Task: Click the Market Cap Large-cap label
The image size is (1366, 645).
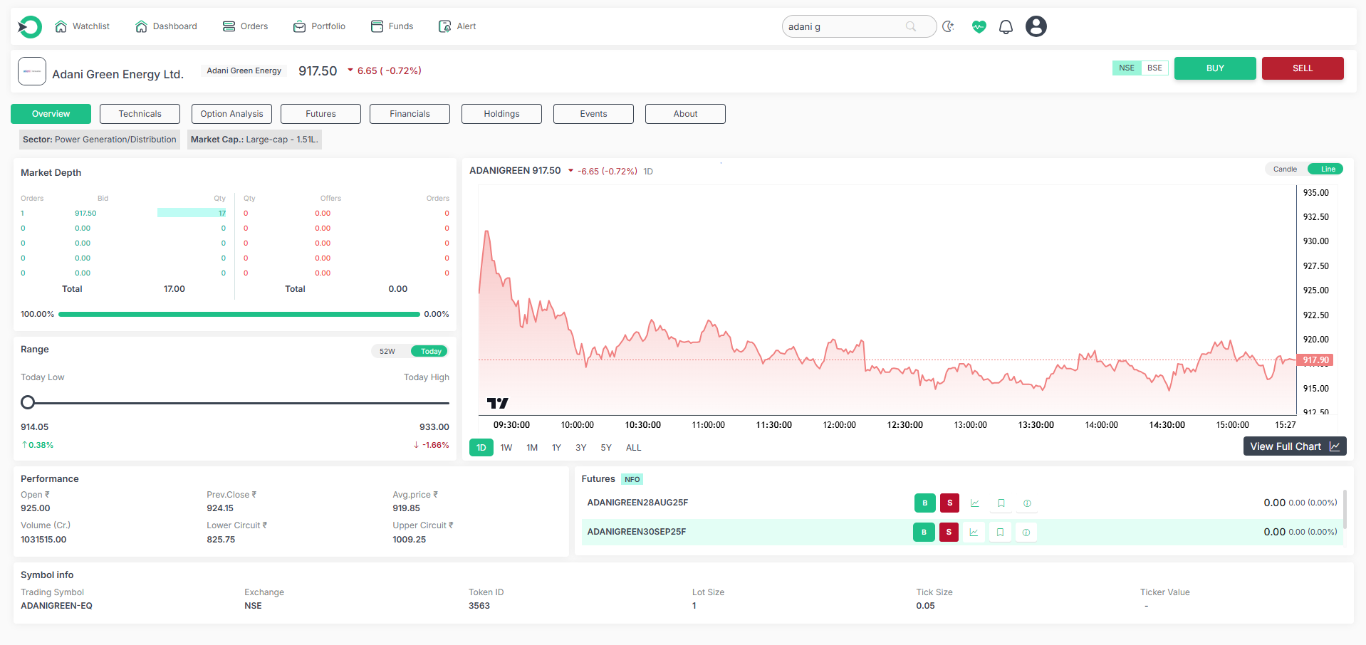Action: click(x=254, y=140)
